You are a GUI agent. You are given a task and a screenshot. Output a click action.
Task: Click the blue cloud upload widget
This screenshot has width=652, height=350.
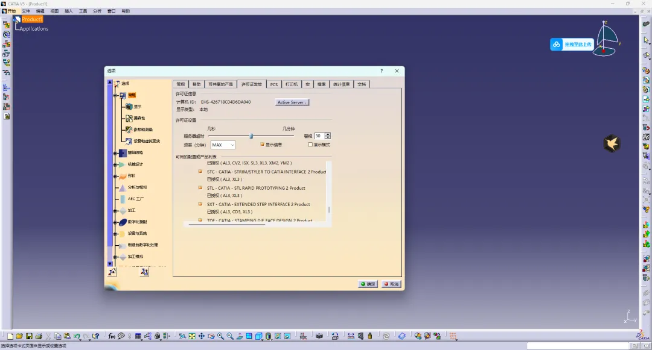(x=572, y=45)
